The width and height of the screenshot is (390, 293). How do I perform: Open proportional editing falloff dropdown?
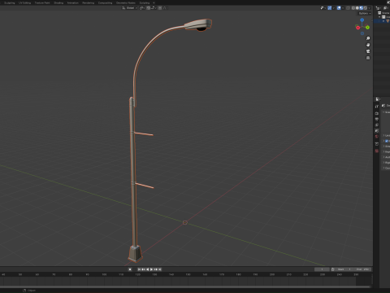pos(166,8)
